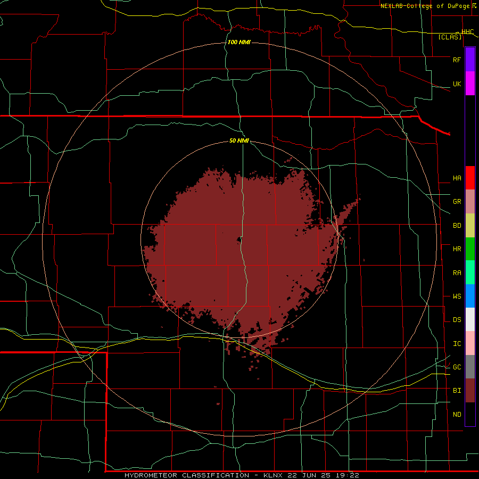Click the RA legend label
This screenshot has height=479, width=479.
coord(457,273)
